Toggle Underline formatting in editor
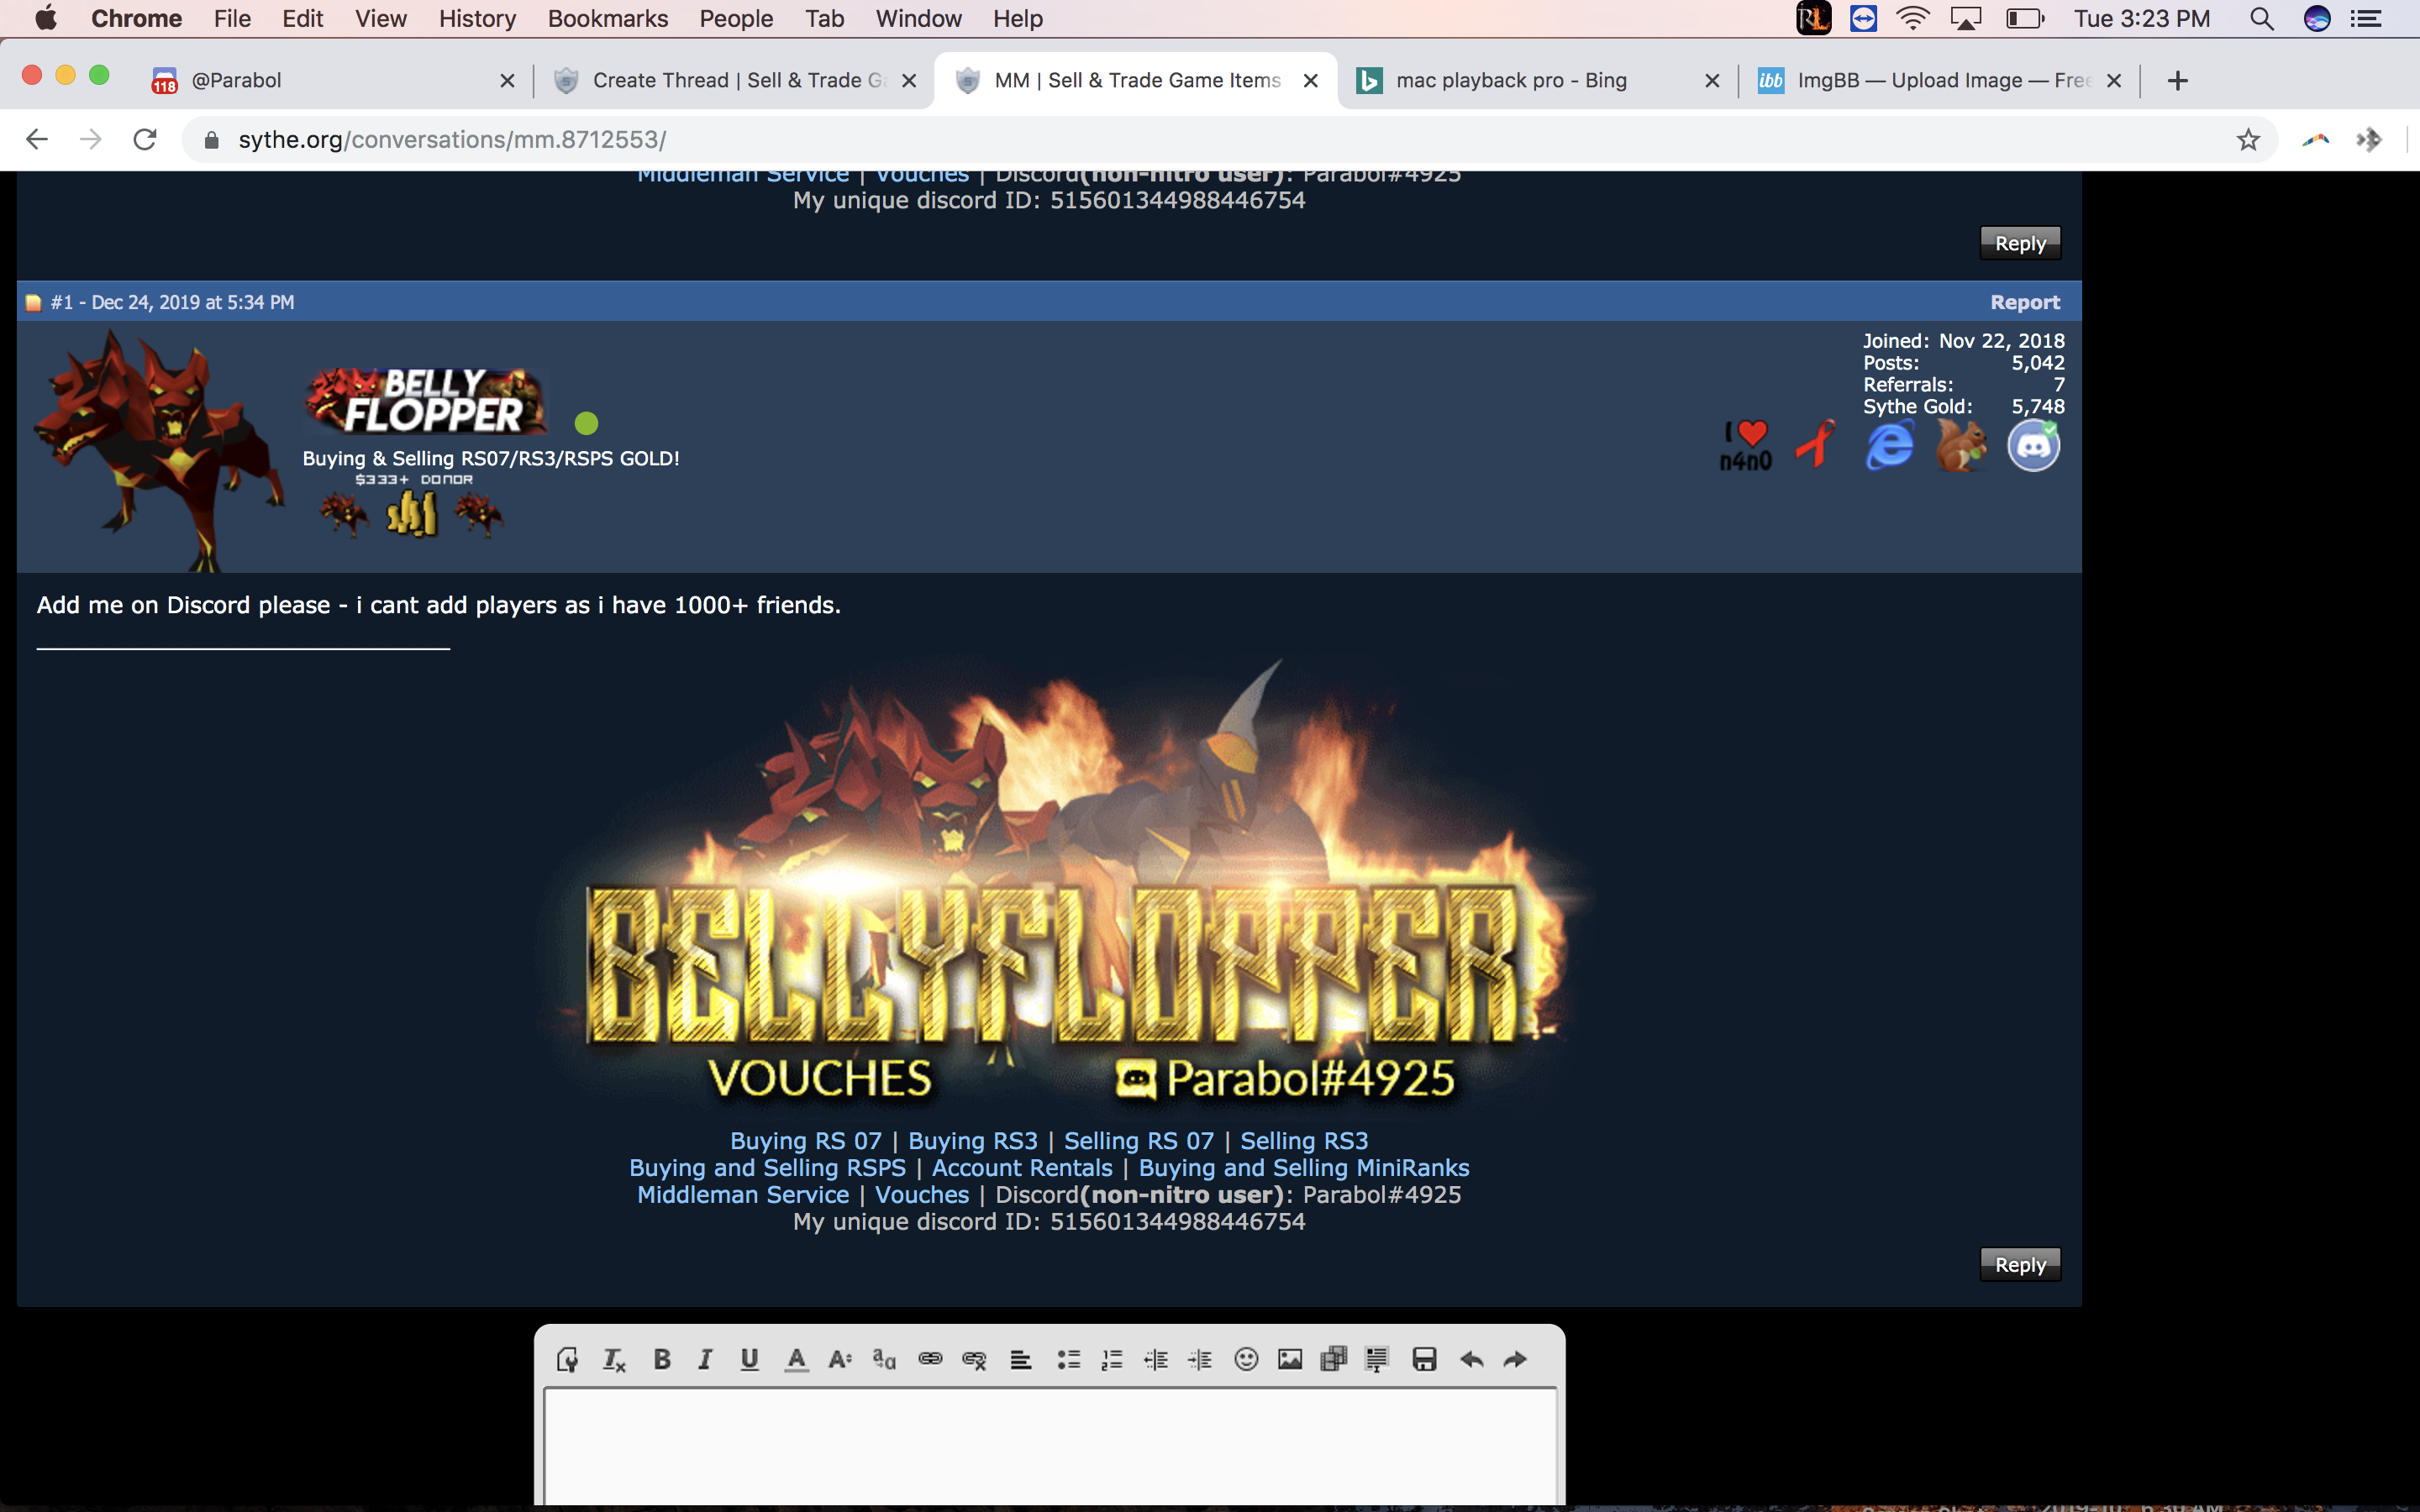 pyautogui.click(x=749, y=1359)
